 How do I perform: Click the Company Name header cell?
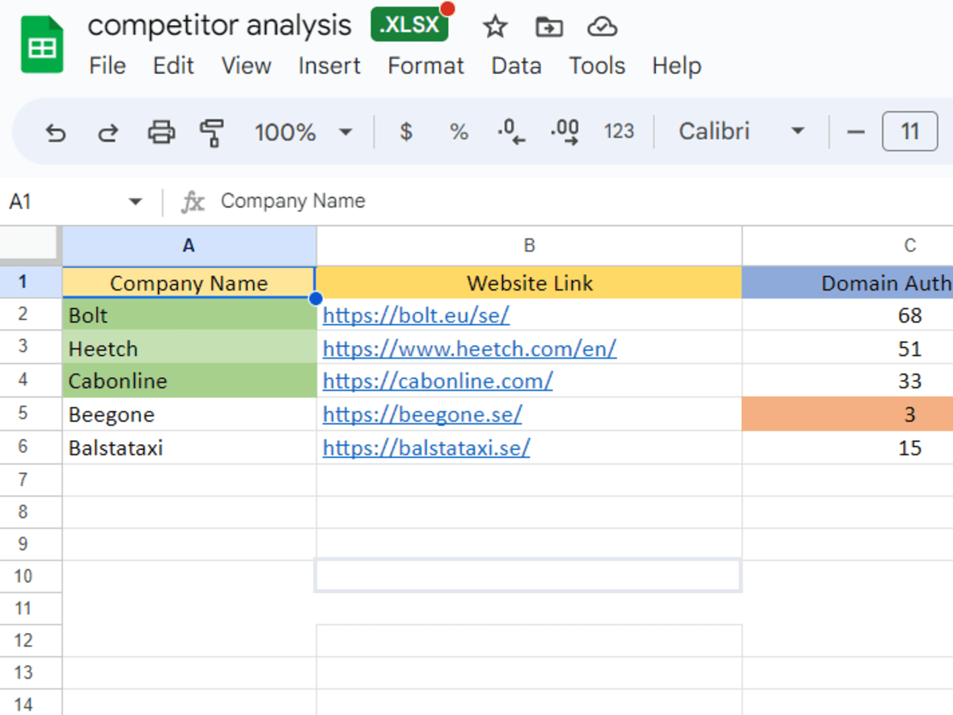click(x=189, y=283)
